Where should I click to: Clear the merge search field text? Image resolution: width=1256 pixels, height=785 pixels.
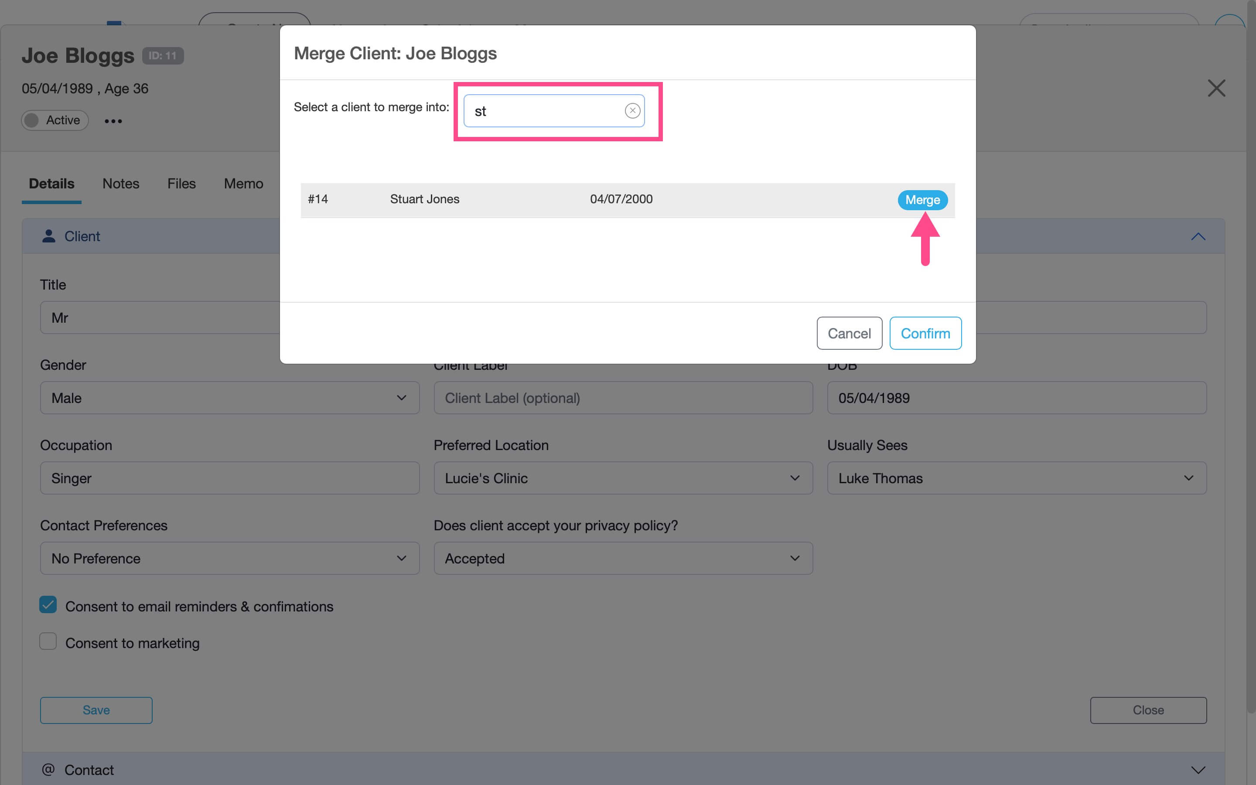pyautogui.click(x=632, y=111)
